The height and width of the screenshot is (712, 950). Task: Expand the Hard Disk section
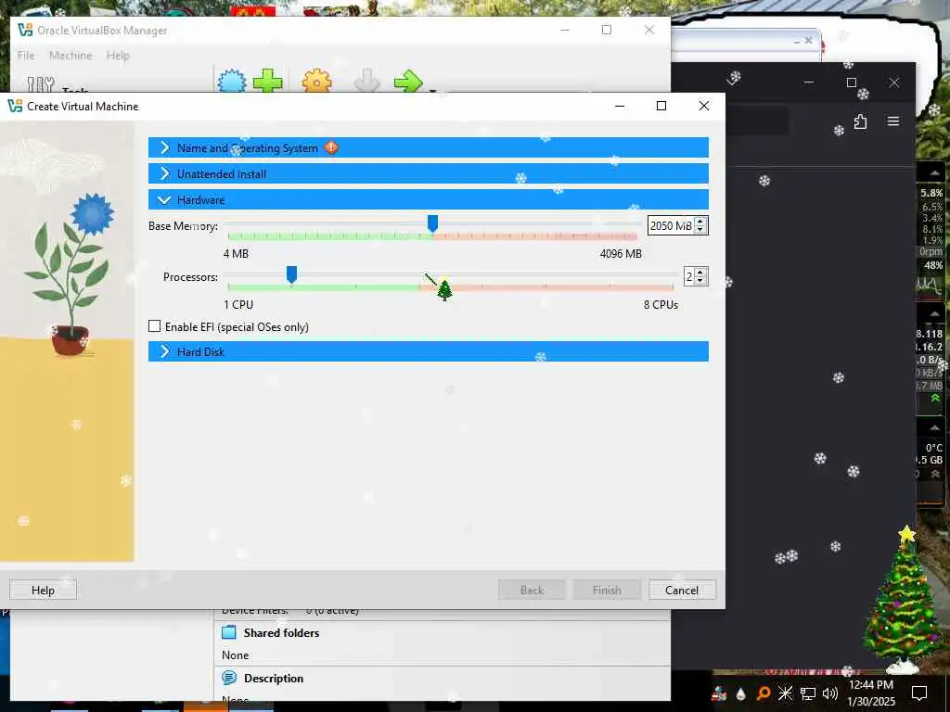[429, 351]
